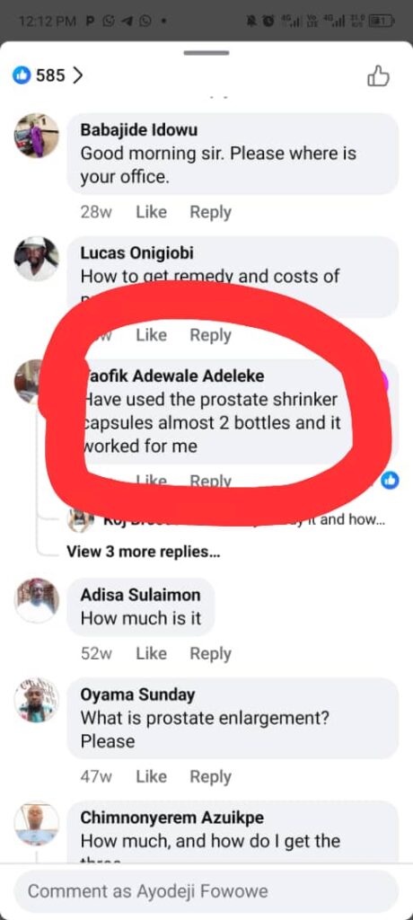Expand reactions list chevron next to 585

click(77, 75)
